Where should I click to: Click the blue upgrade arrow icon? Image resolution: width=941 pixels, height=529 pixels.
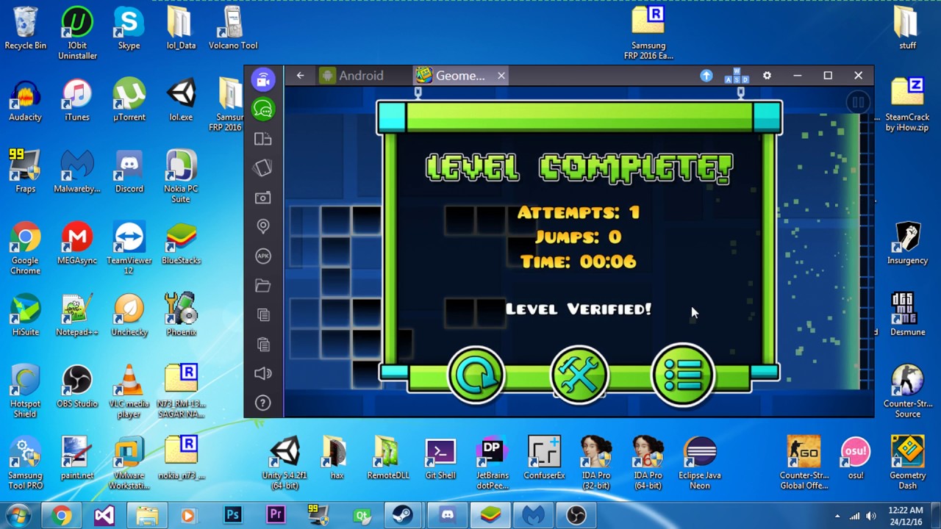(706, 75)
